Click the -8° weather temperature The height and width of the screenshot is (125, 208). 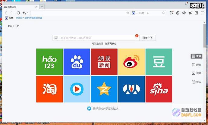[x=17, y=26]
